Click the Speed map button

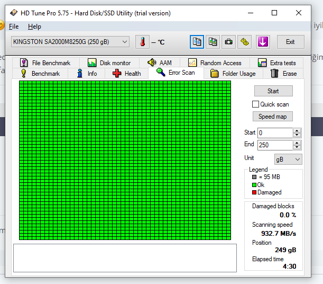273,117
